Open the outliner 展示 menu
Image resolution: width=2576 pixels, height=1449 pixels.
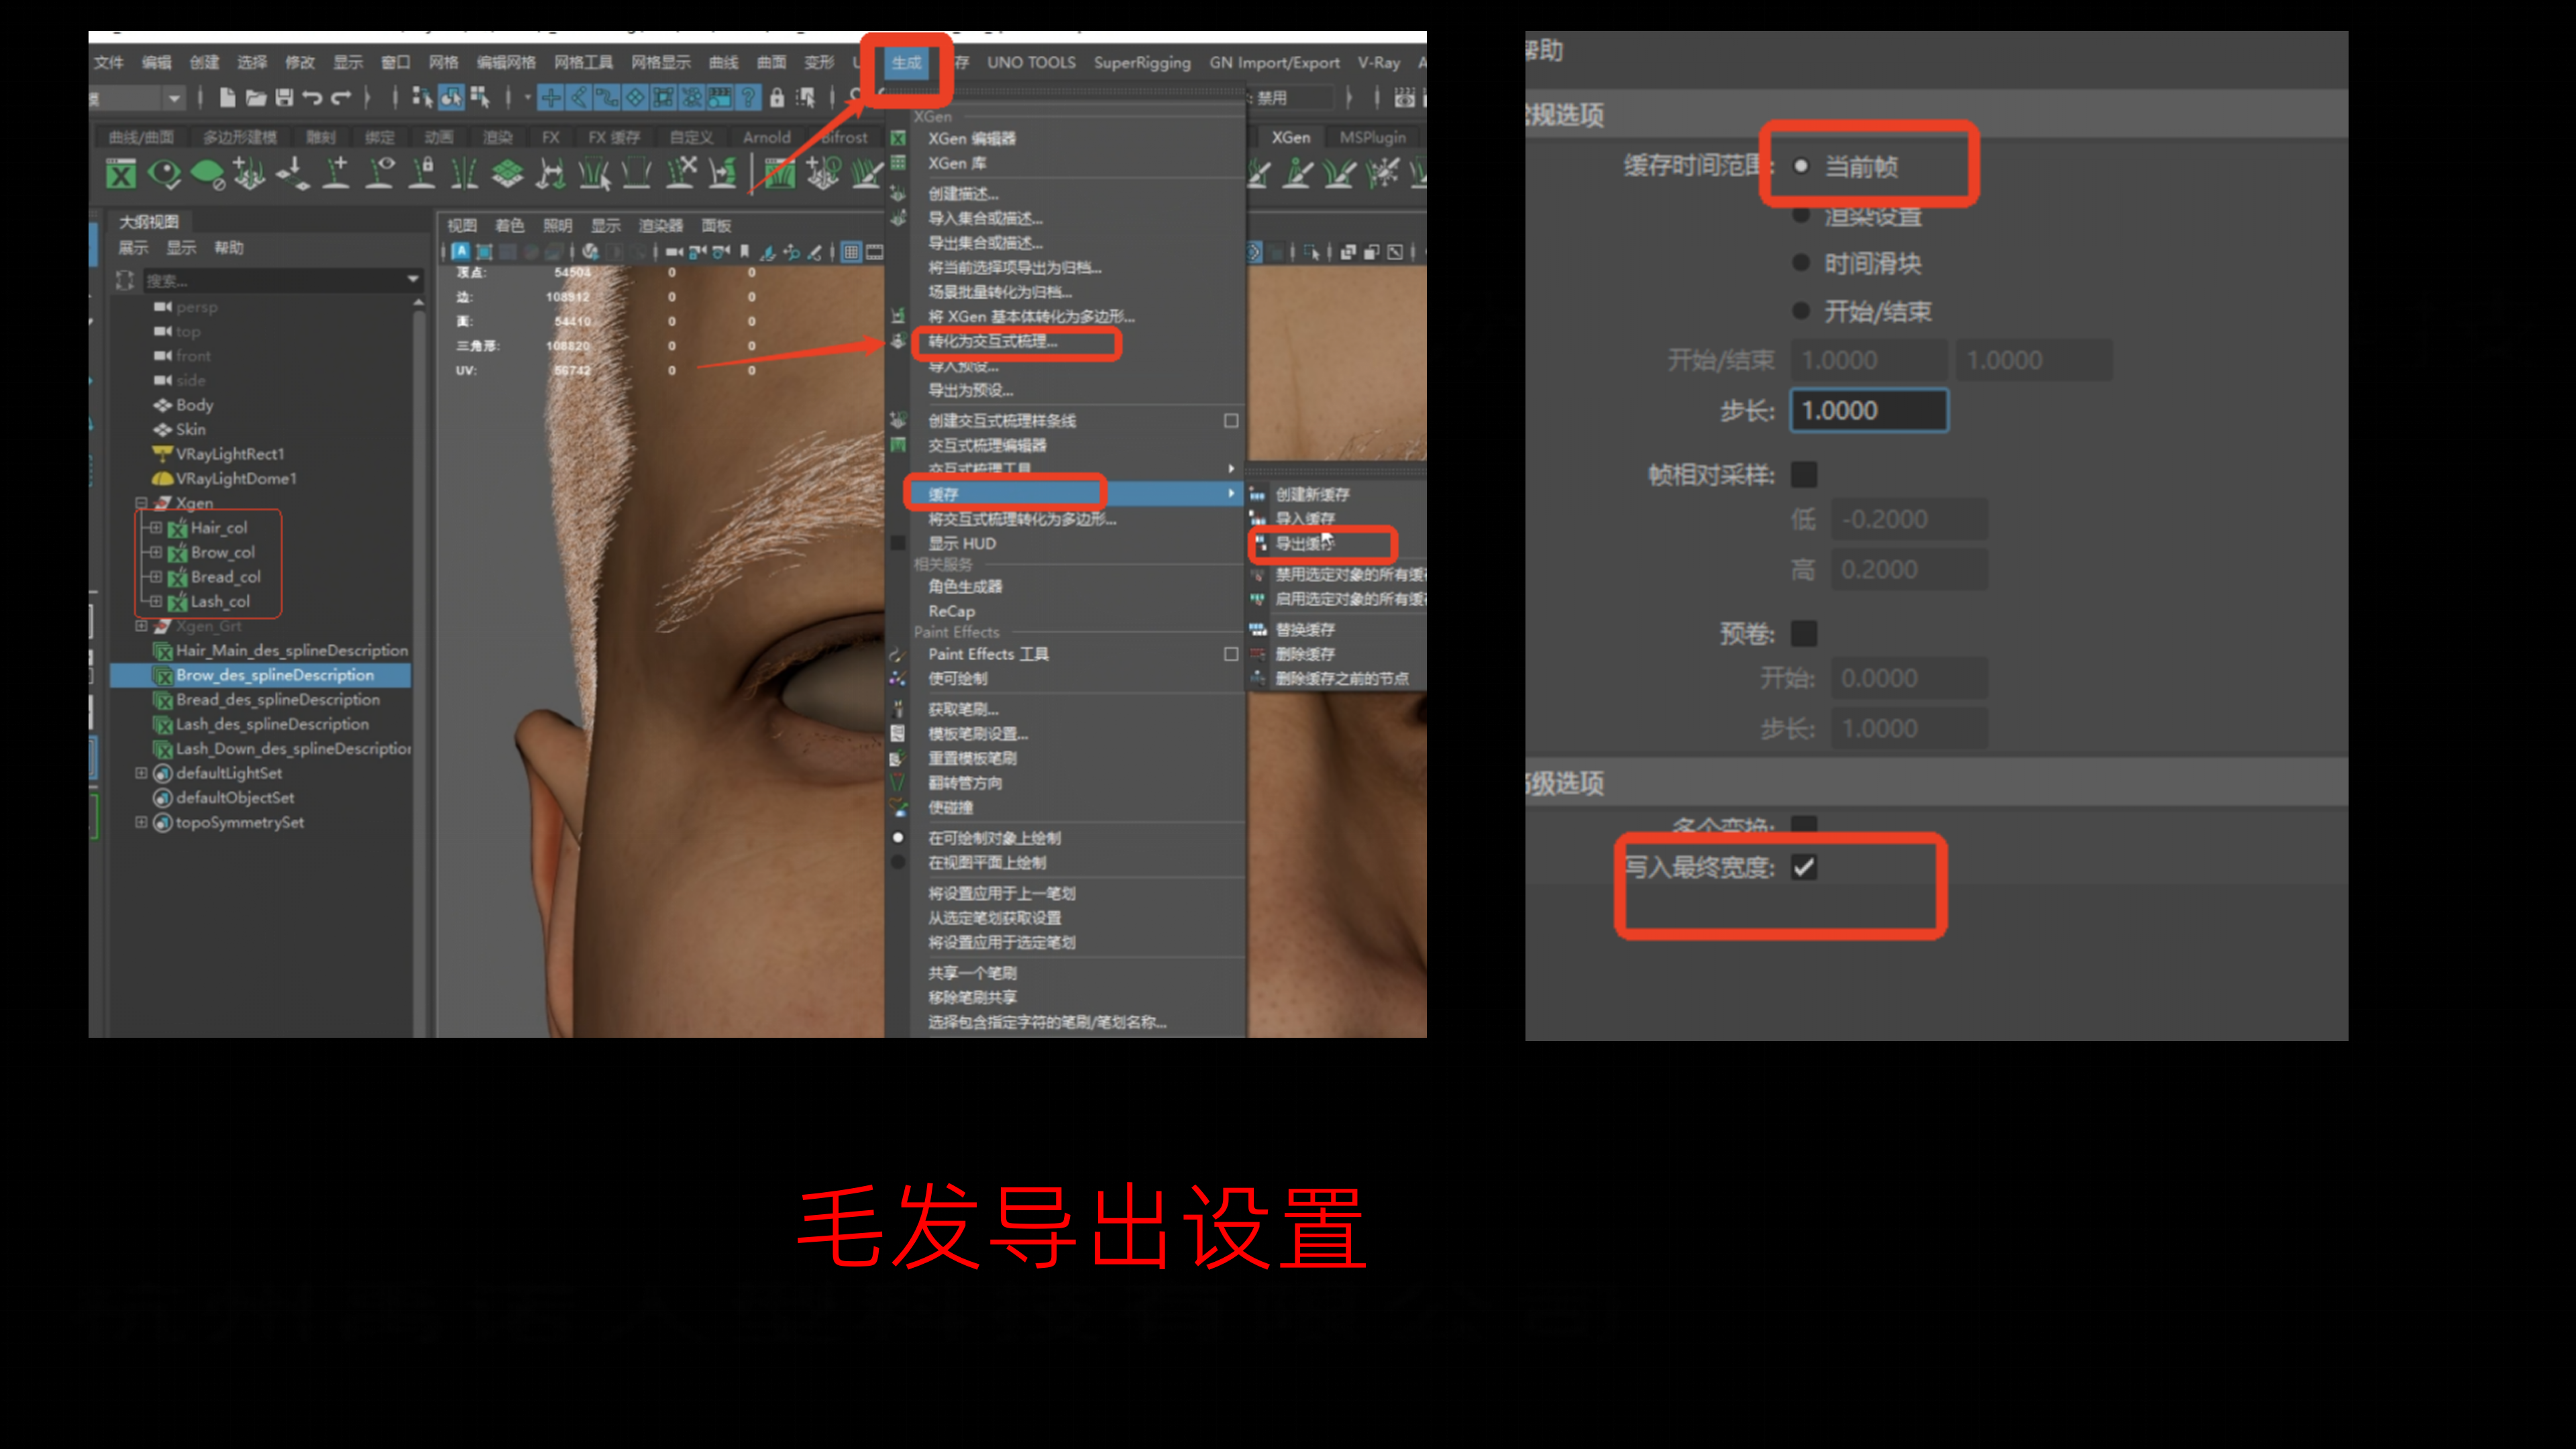[133, 248]
